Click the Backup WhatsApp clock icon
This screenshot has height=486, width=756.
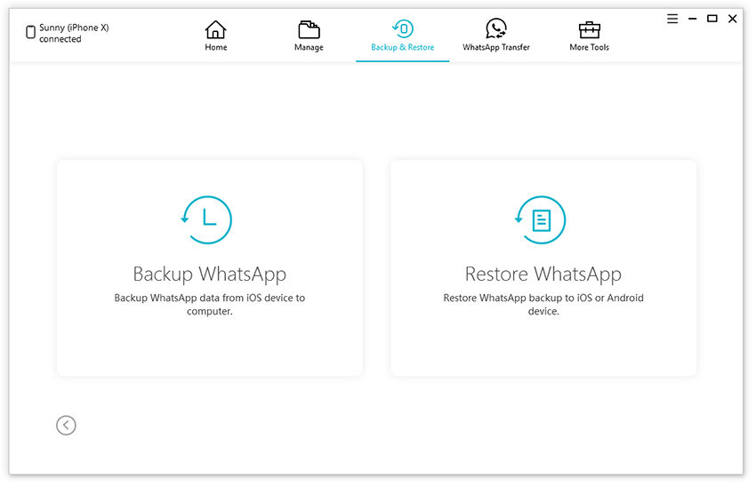pyautogui.click(x=207, y=219)
